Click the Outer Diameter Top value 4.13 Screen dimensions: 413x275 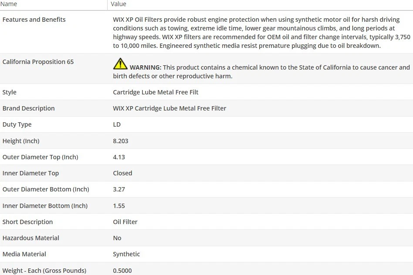119,157
